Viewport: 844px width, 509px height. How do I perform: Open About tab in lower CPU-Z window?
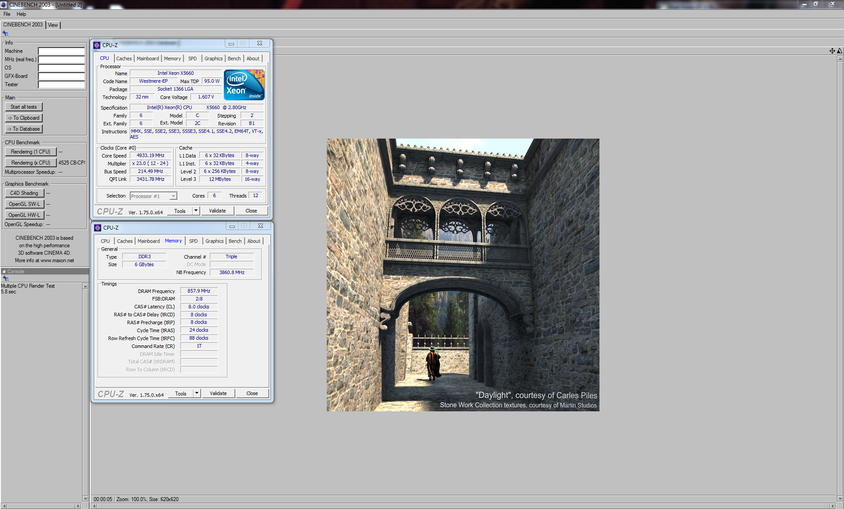coord(254,241)
